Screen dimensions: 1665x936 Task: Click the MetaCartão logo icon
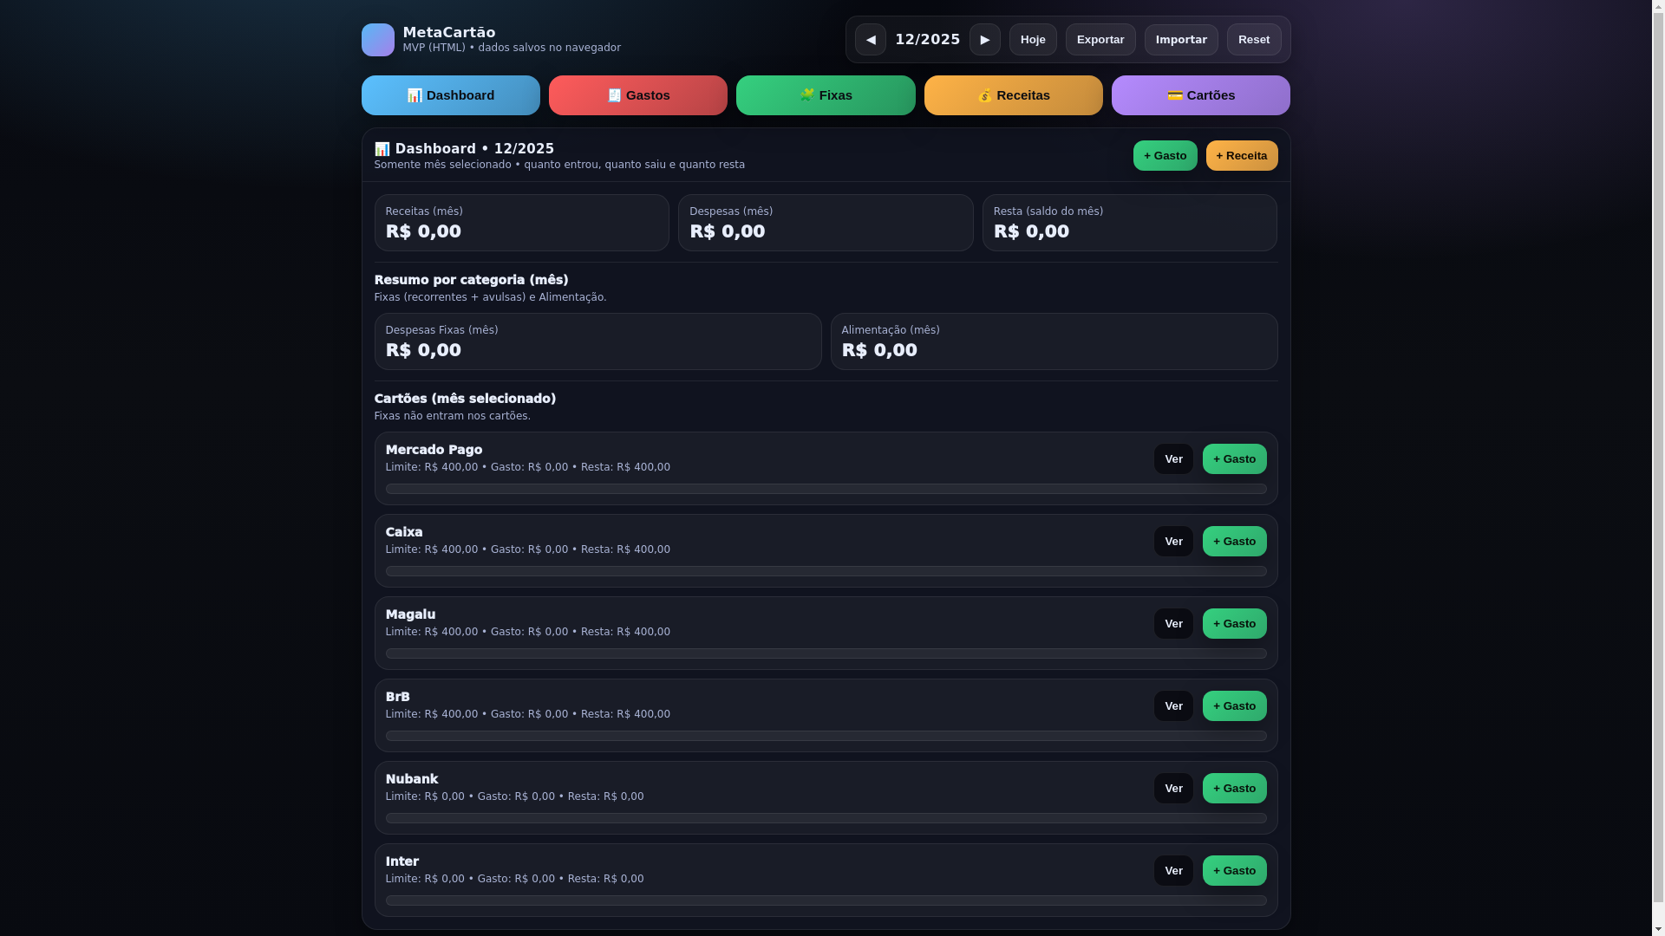[377, 40]
